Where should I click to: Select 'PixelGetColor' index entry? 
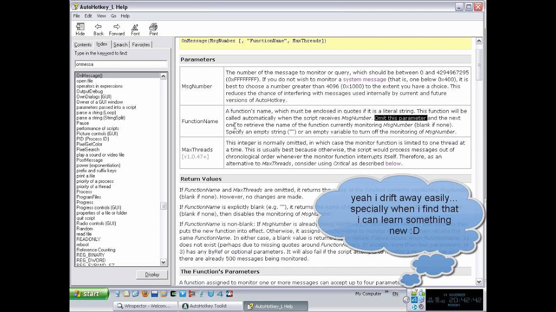pos(89,144)
